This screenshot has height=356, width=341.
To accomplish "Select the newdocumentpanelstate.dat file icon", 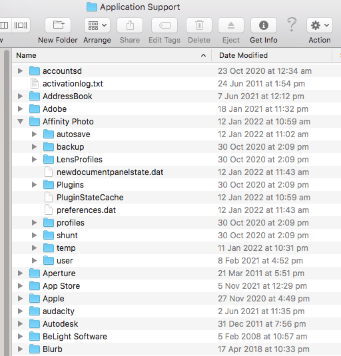I will tap(49, 172).
